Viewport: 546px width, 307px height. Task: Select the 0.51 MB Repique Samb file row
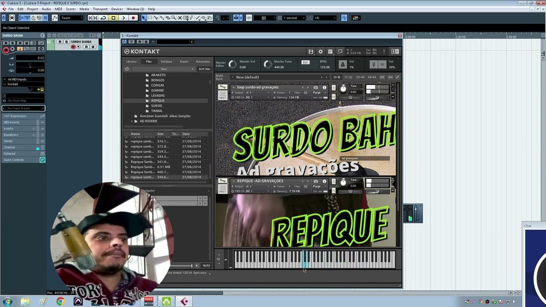(166, 167)
